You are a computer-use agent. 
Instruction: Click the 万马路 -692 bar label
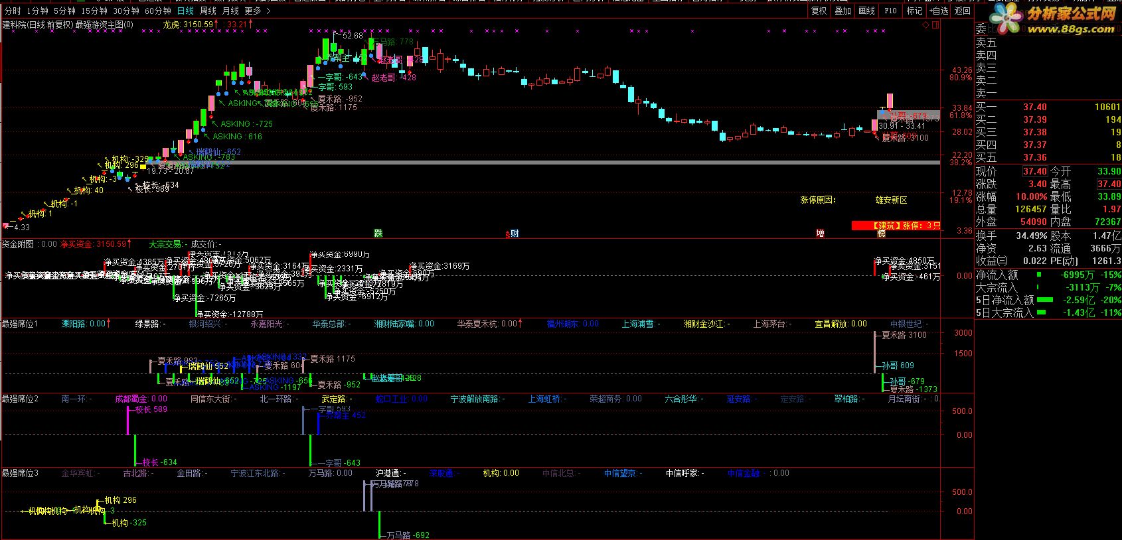click(x=408, y=535)
